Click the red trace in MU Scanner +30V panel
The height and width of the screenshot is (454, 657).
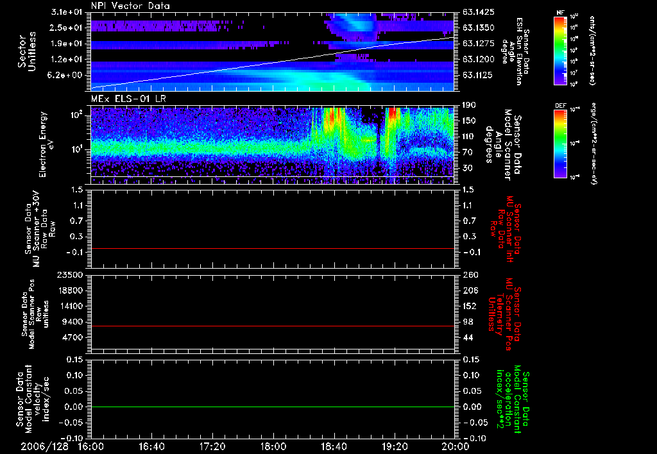tap(273, 248)
